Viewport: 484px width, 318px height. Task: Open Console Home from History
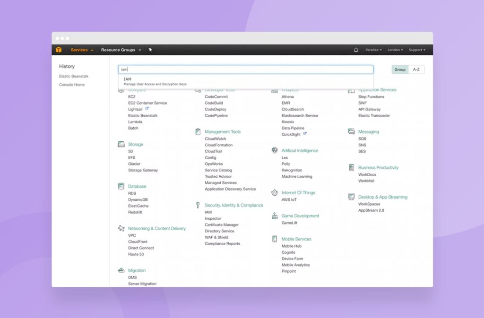(x=72, y=85)
